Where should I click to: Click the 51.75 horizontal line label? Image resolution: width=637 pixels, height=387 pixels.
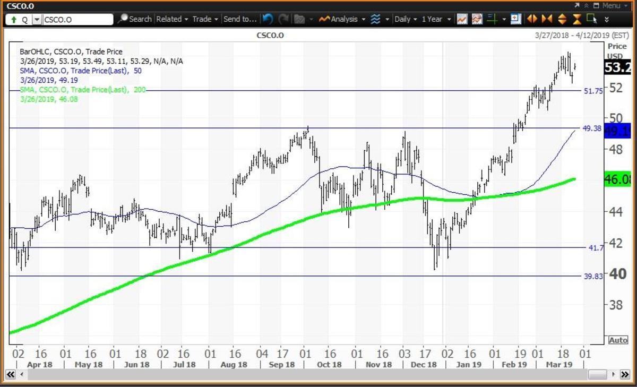pos(593,91)
